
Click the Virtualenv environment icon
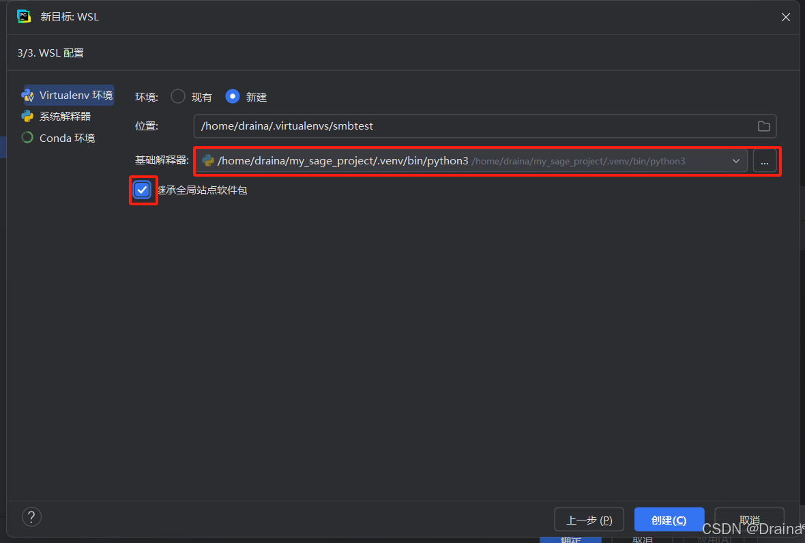(27, 96)
